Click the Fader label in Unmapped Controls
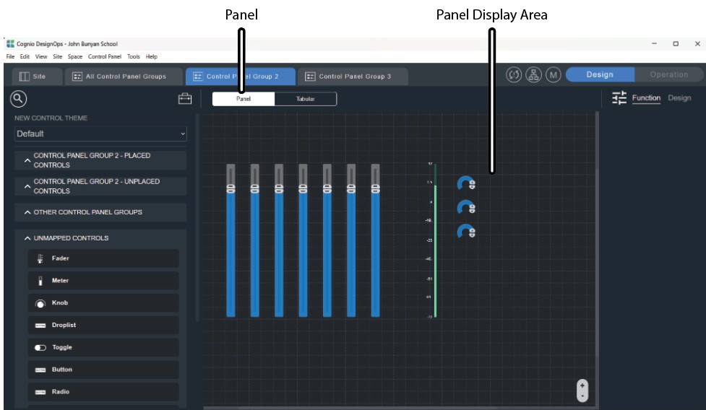 (x=60, y=258)
